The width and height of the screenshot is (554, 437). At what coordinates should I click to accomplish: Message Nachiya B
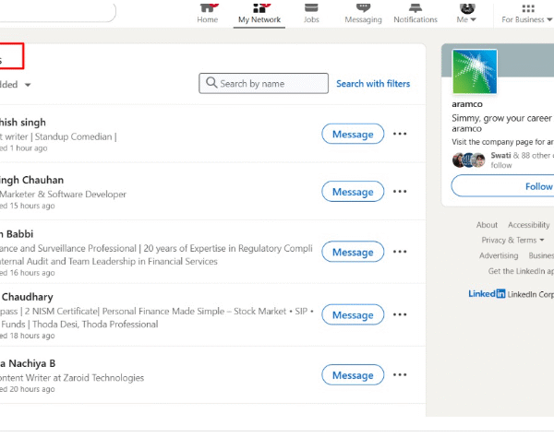(x=353, y=375)
